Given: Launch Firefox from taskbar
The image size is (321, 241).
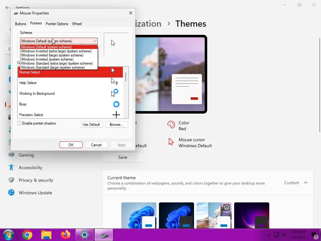Looking at the screenshot, I should pos(66,235).
